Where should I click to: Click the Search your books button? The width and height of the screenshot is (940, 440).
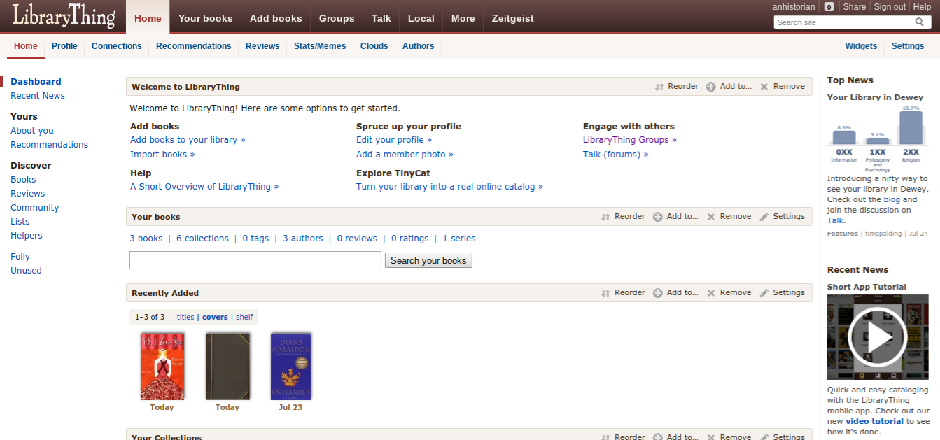click(x=428, y=260)
